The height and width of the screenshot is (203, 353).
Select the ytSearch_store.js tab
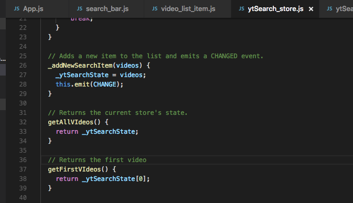(275, 9)
